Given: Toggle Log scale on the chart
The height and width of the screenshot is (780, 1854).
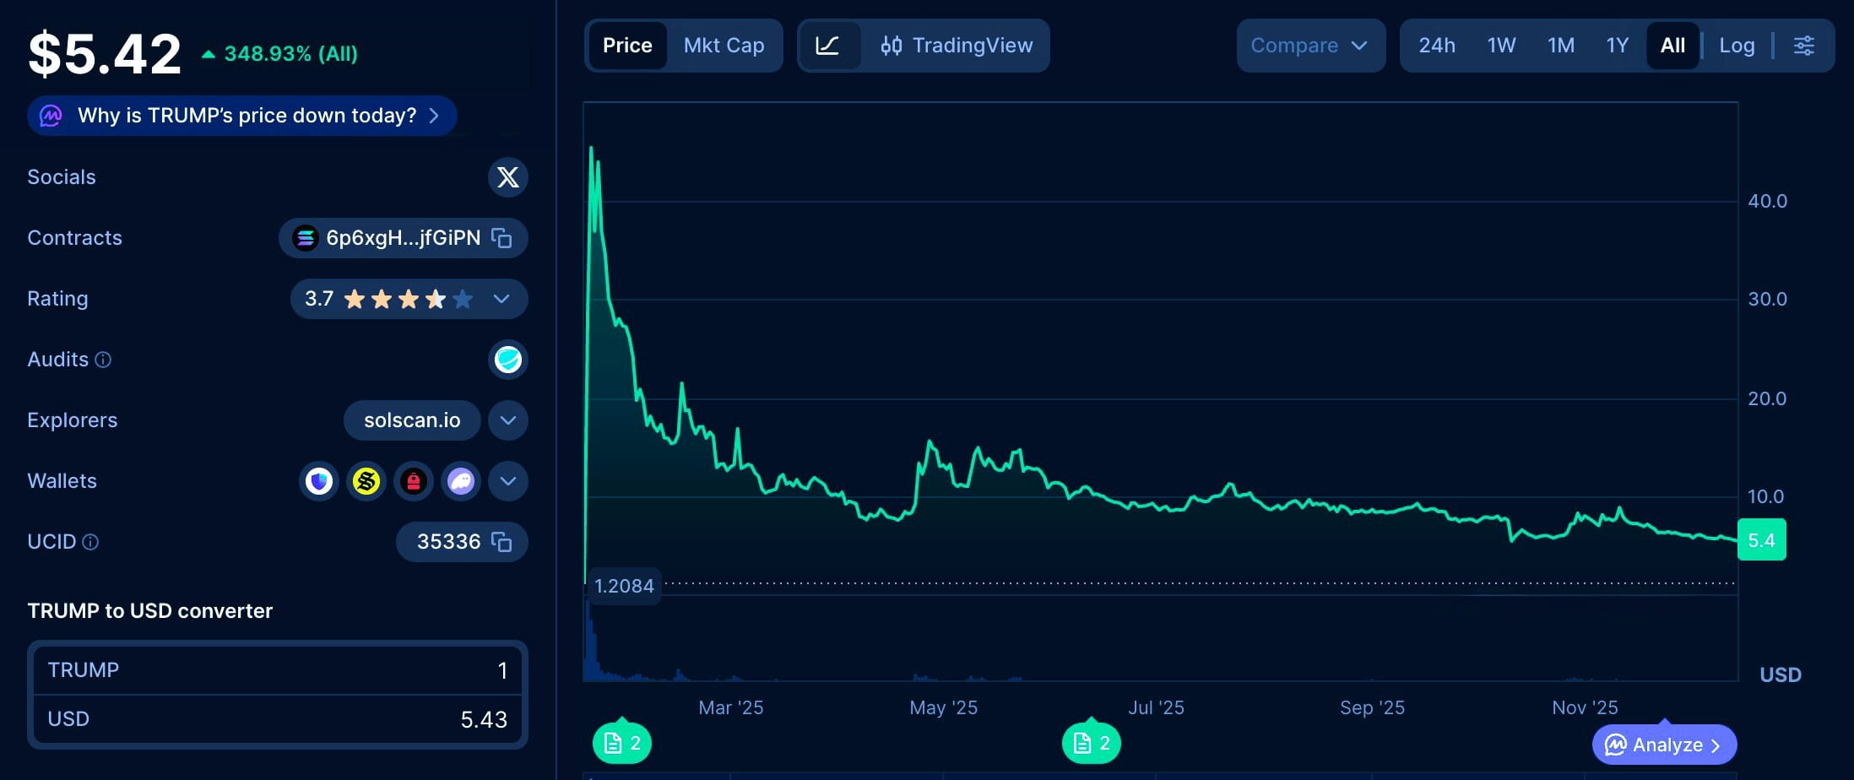Looking at the screenshot, I should (1737, 46).
